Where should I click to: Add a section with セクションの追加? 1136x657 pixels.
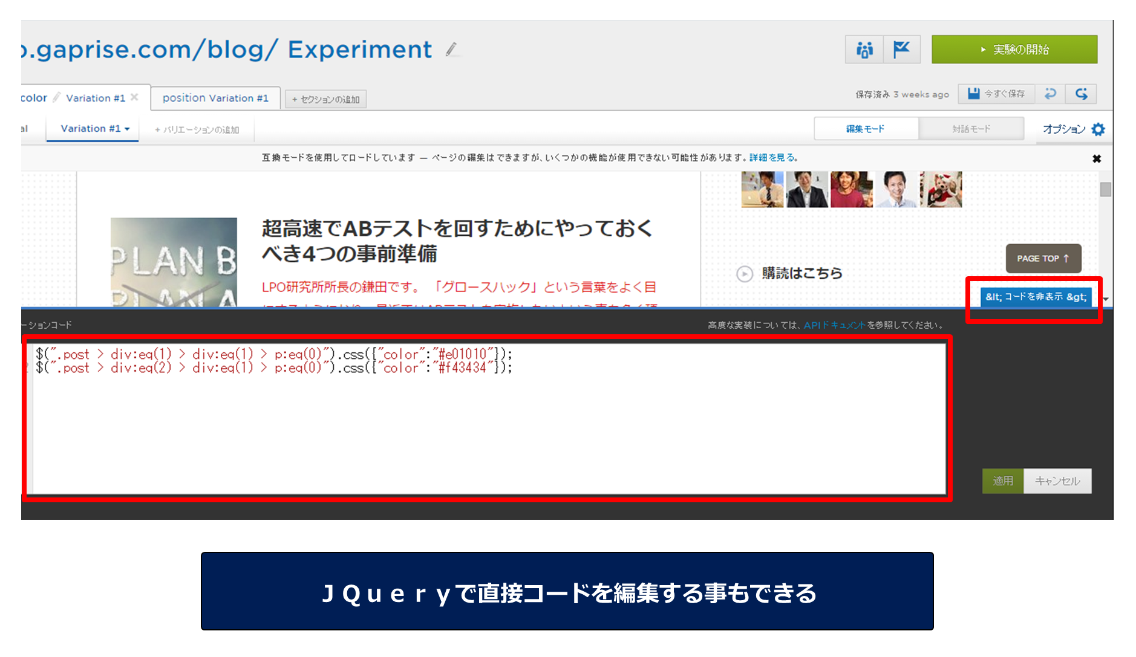325,99
